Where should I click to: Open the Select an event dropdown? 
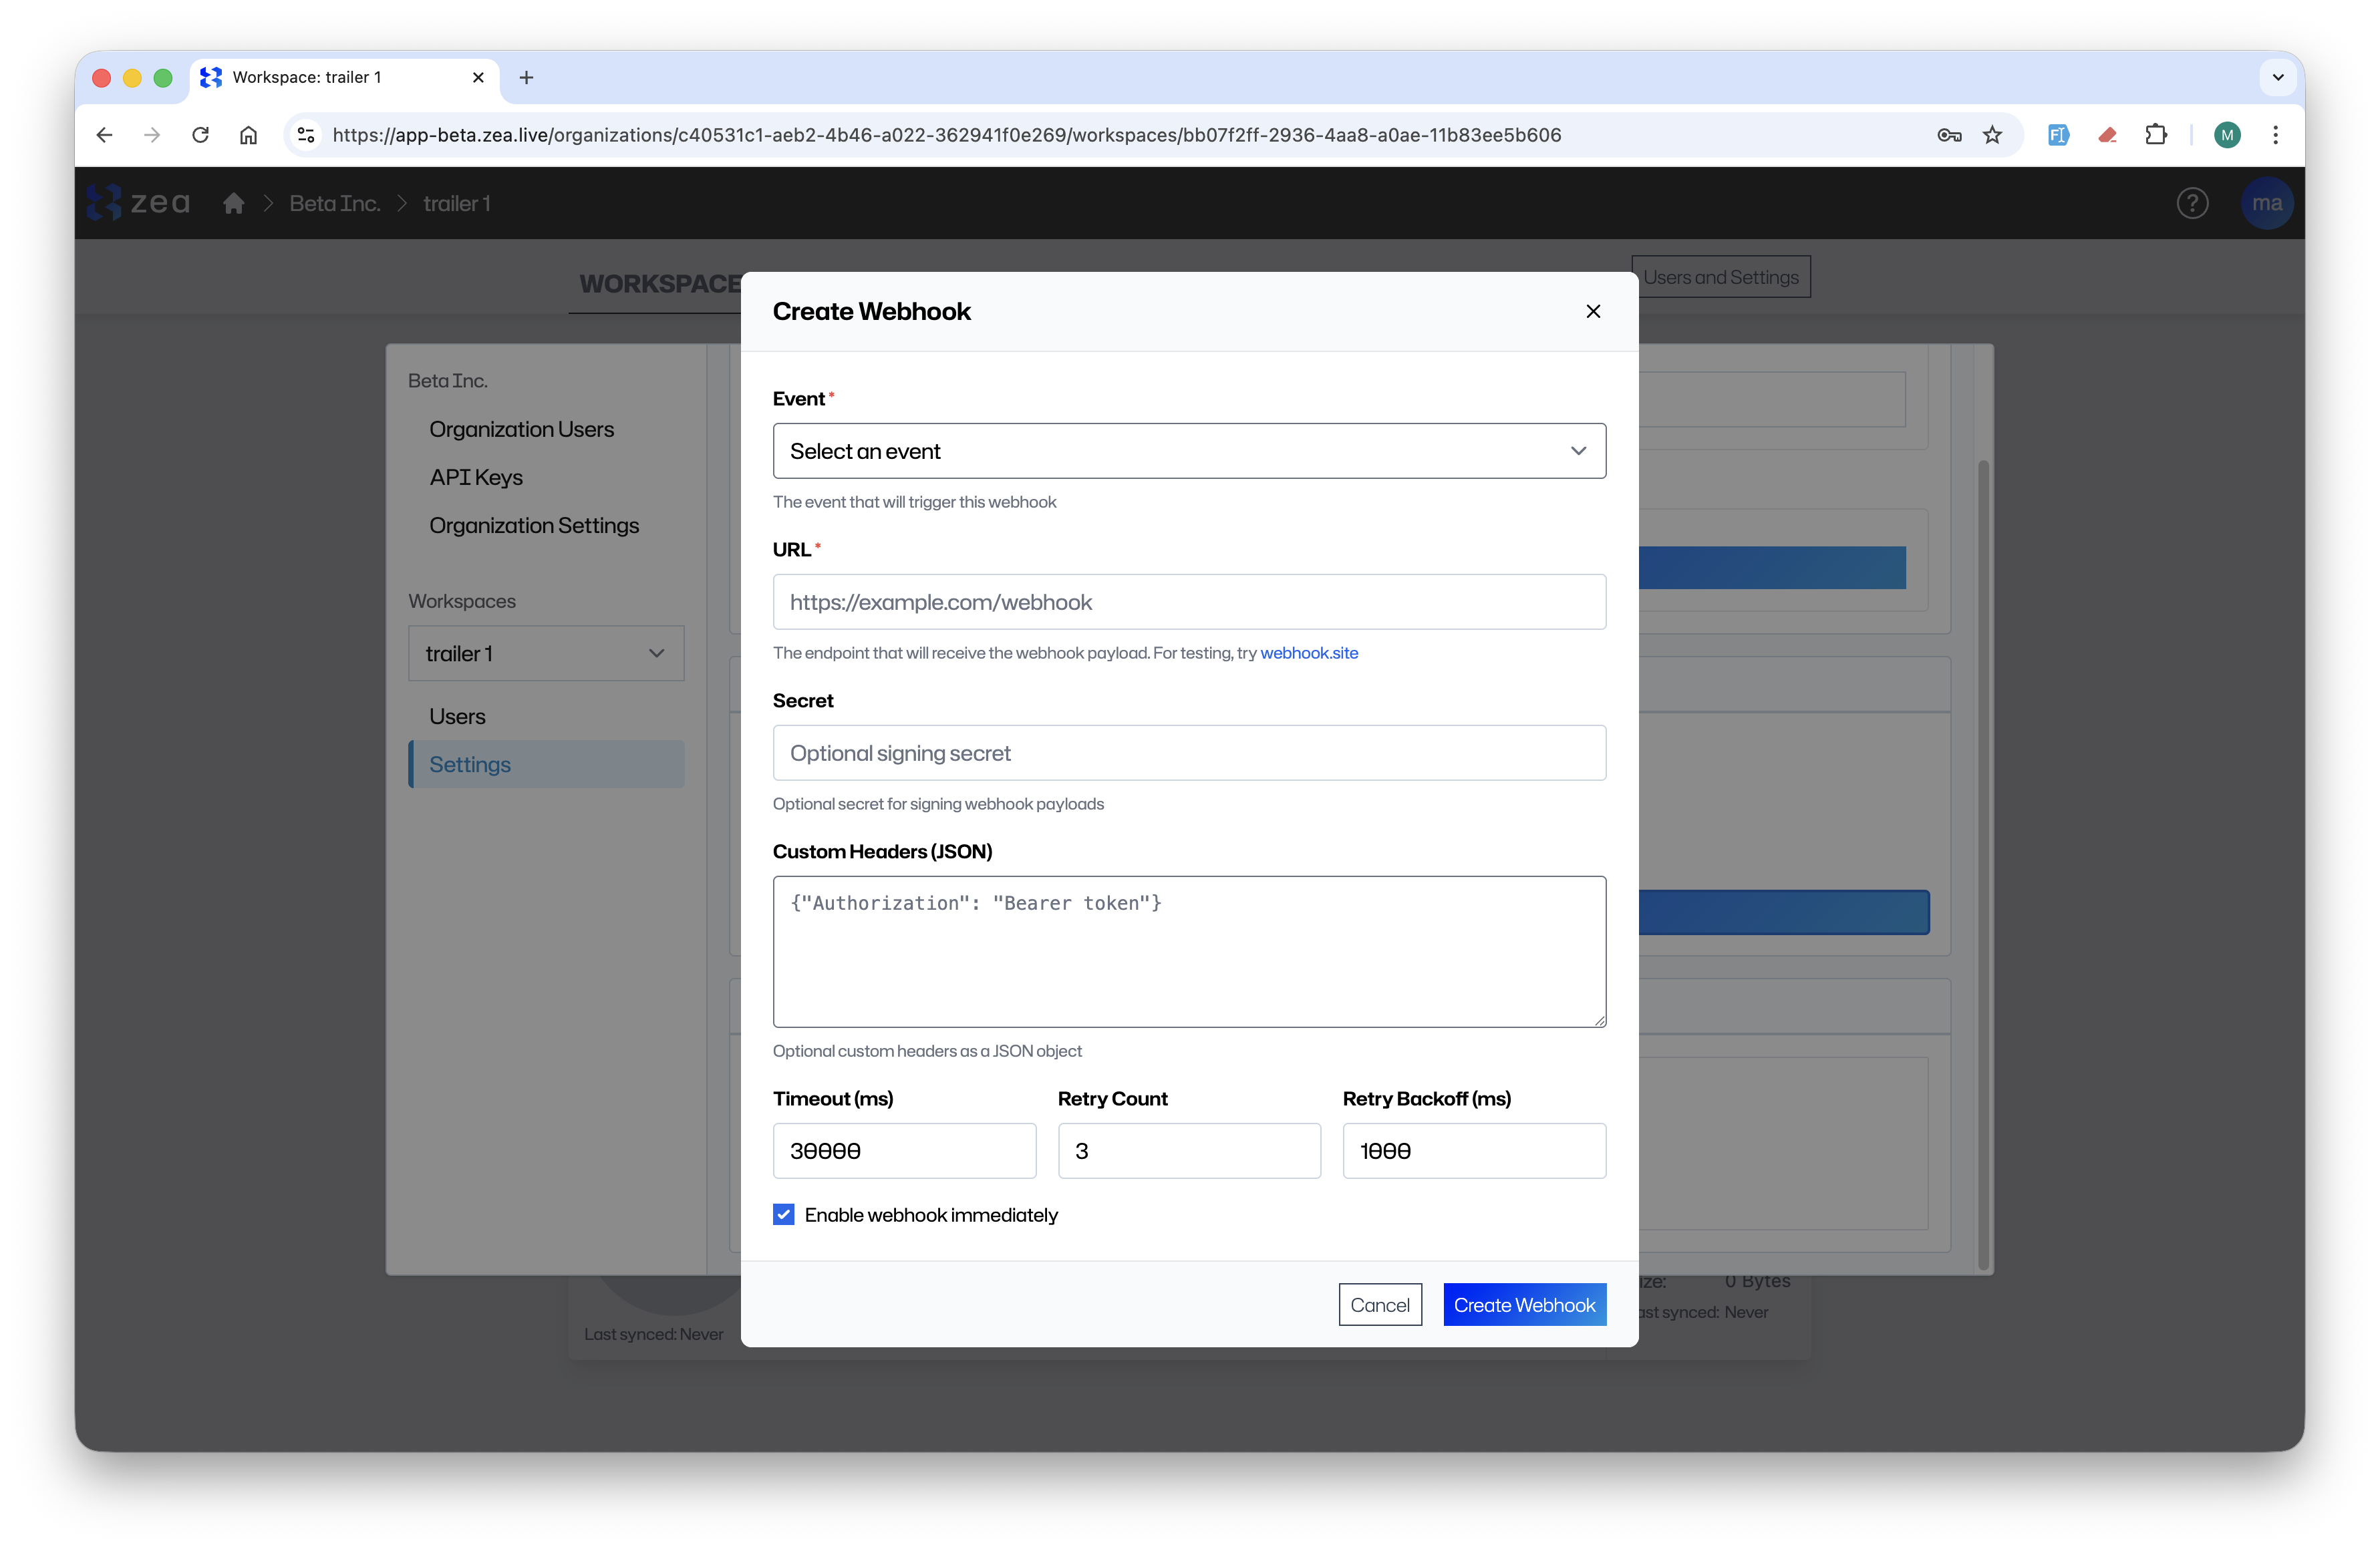point(1188,451)
